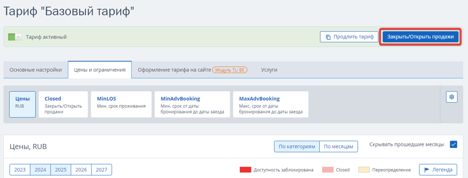This screenshot has height=178, width=468.
Task: Click the beige 'Переопределение' swatch
Action: coord(364,170)
